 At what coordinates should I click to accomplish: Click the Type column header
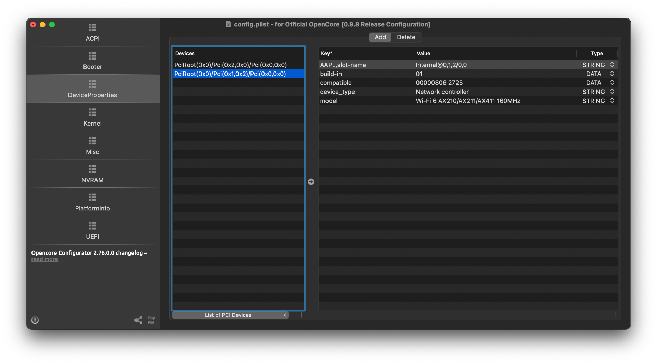tap(597, 53)
